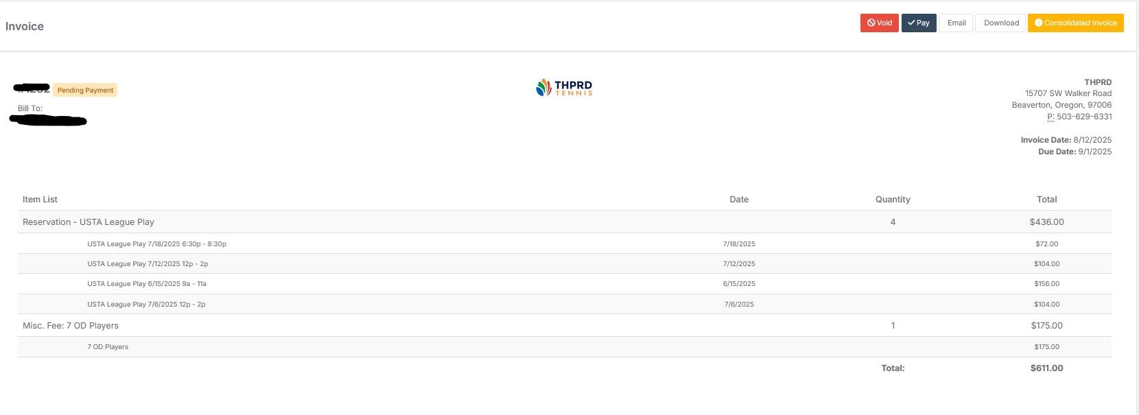This screenshot has height=415, width=1139.
Task: Click the Item List column header
Action: 40,200
